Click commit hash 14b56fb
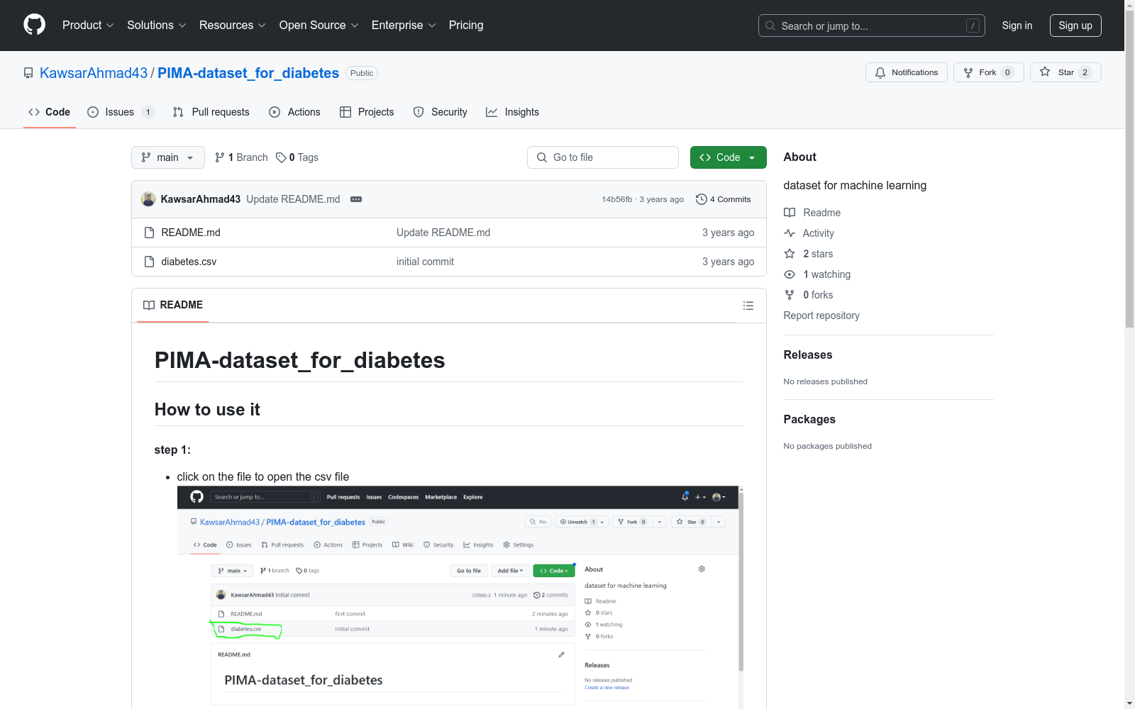The image size is (1135, 709). [616, 199]
